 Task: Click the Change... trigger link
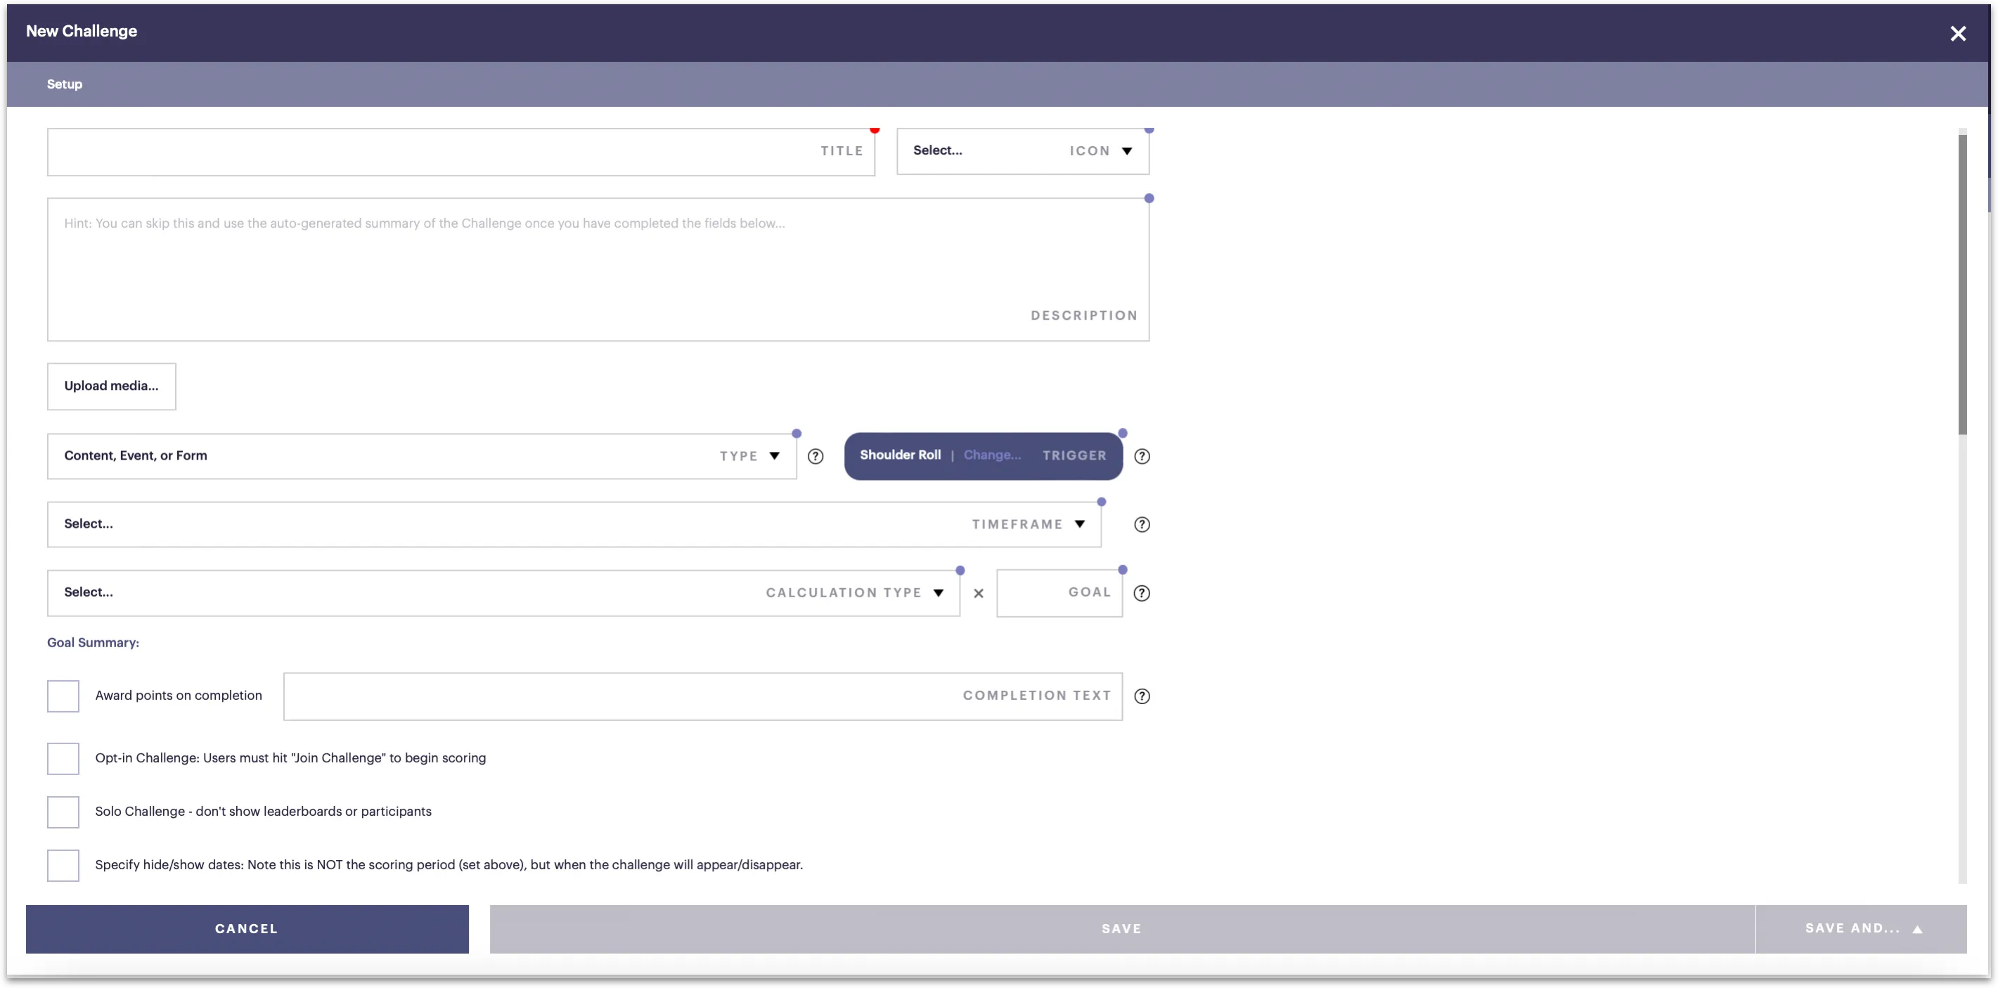point(992,455)
